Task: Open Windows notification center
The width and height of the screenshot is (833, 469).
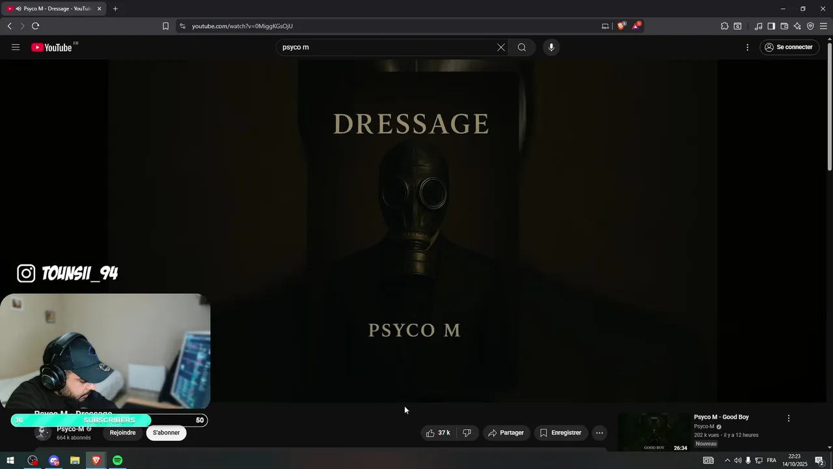Action: [819, 461]
